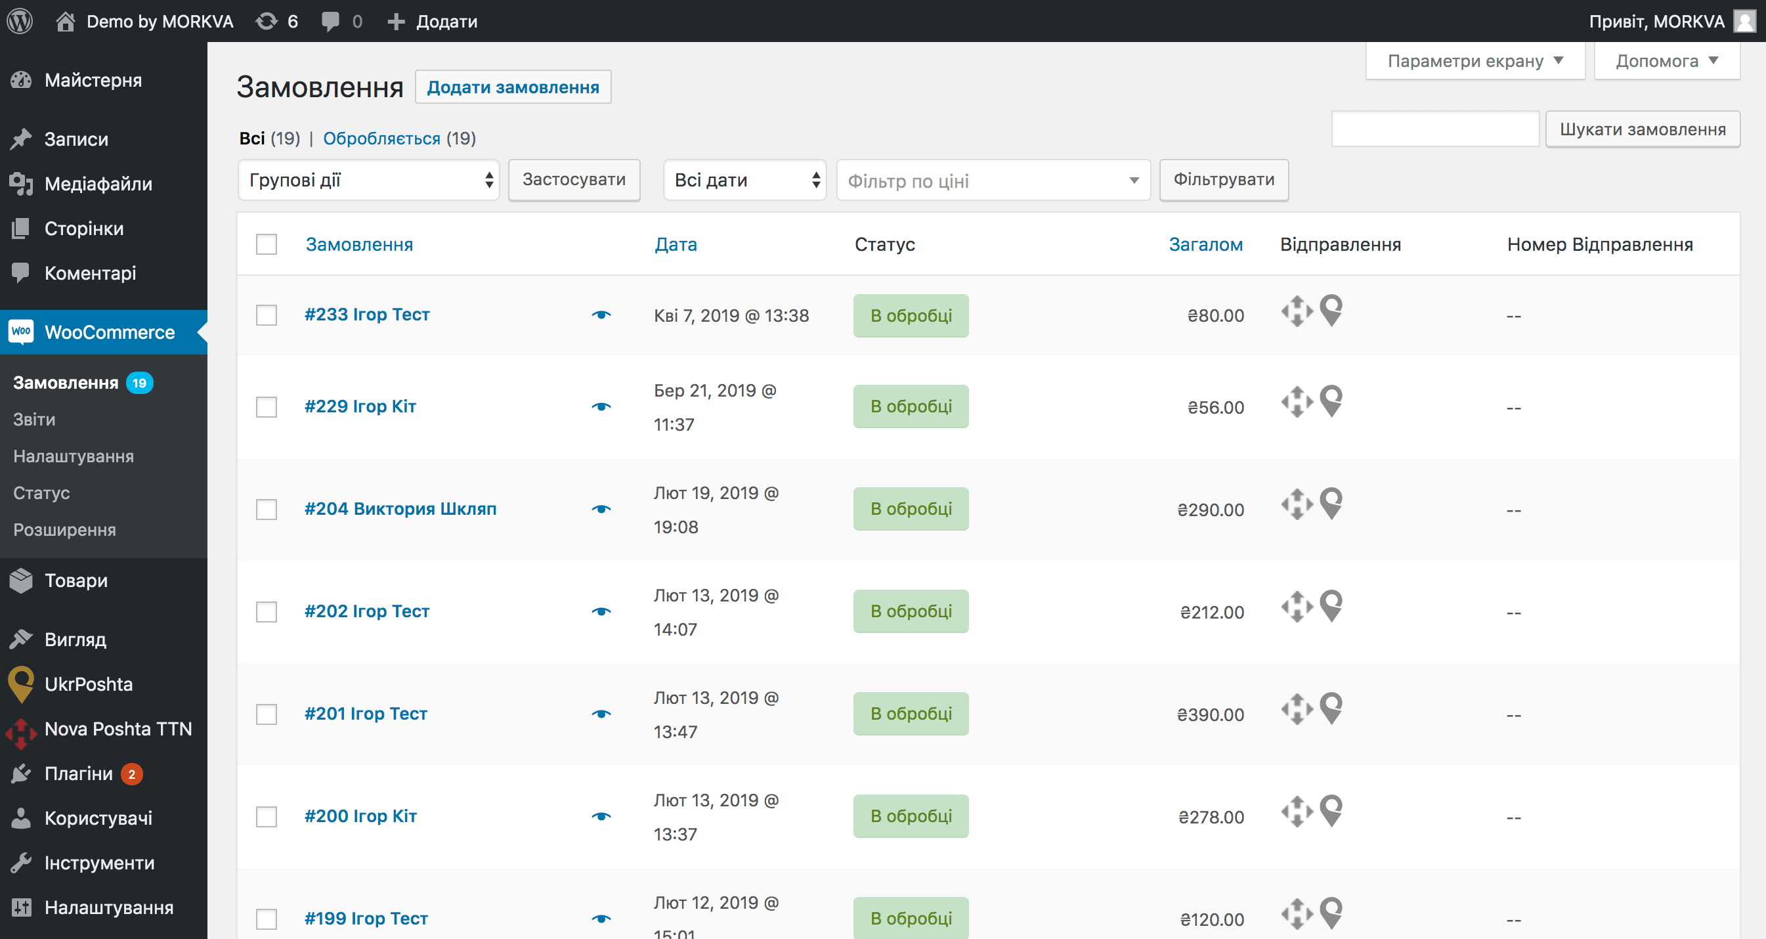Click the MORKVA user avatar
This screenshot has width=1766, height=939.
pyautogui.click(x=1745, y=20)
